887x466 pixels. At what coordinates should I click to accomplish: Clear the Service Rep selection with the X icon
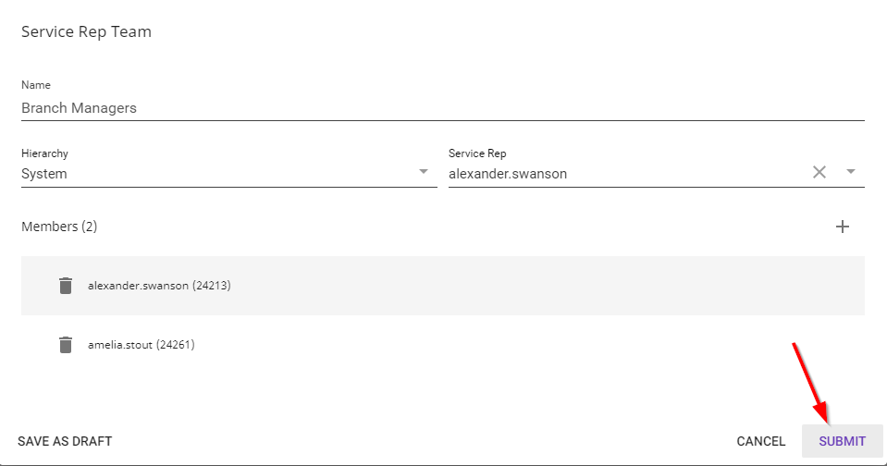[819, 172]
